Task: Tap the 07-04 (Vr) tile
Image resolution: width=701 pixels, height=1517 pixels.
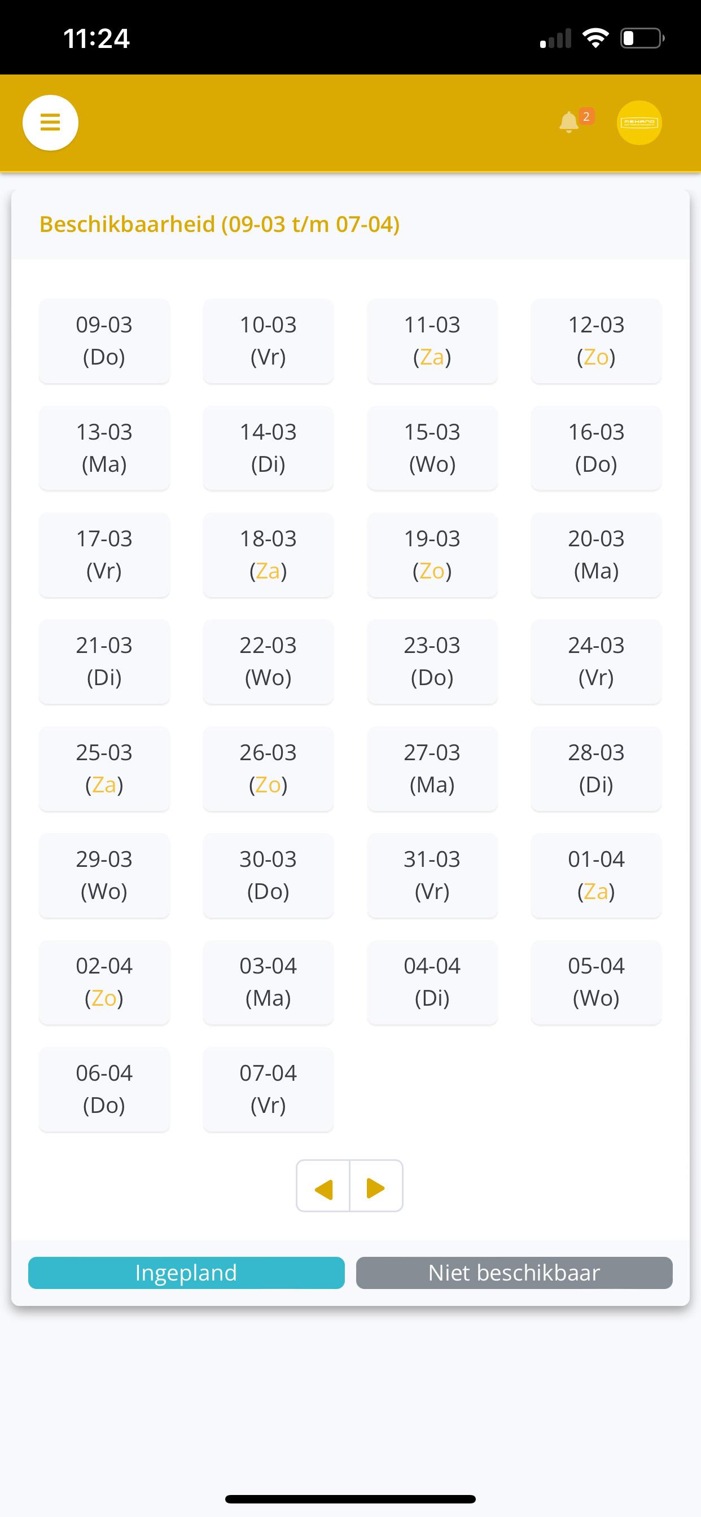Action: [268, 1089]
